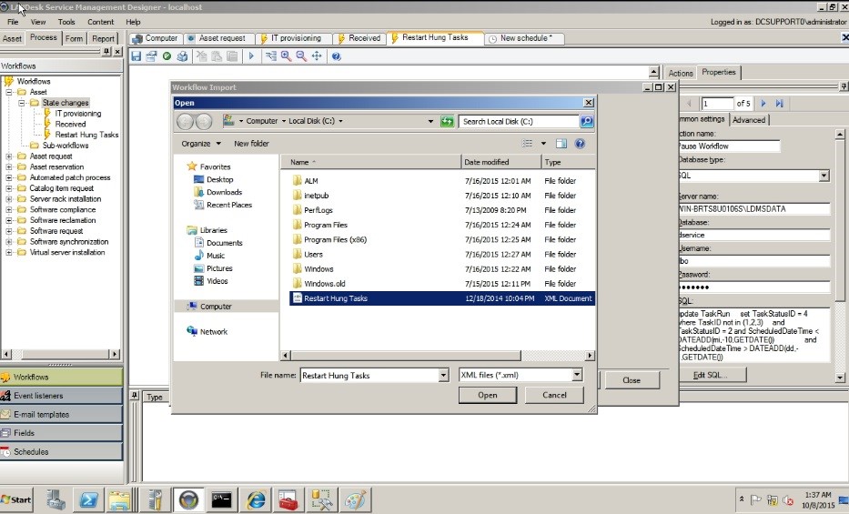Open the Tools menu
This screenshot has width=849, height=514.
point(66,22)
